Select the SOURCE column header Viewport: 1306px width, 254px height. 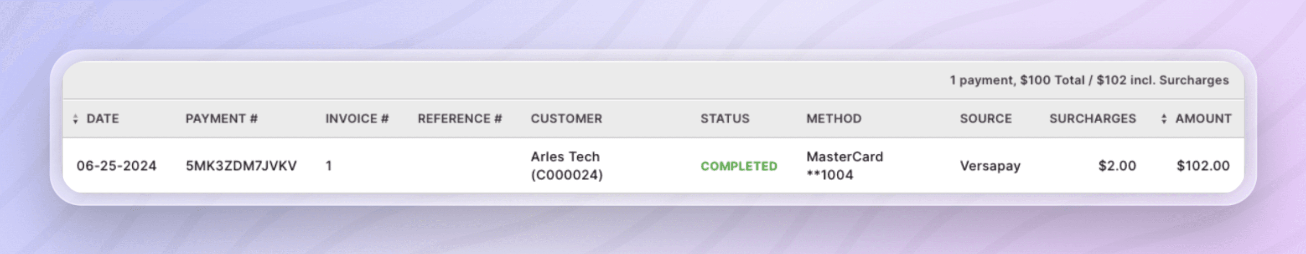tap(985, 119)
